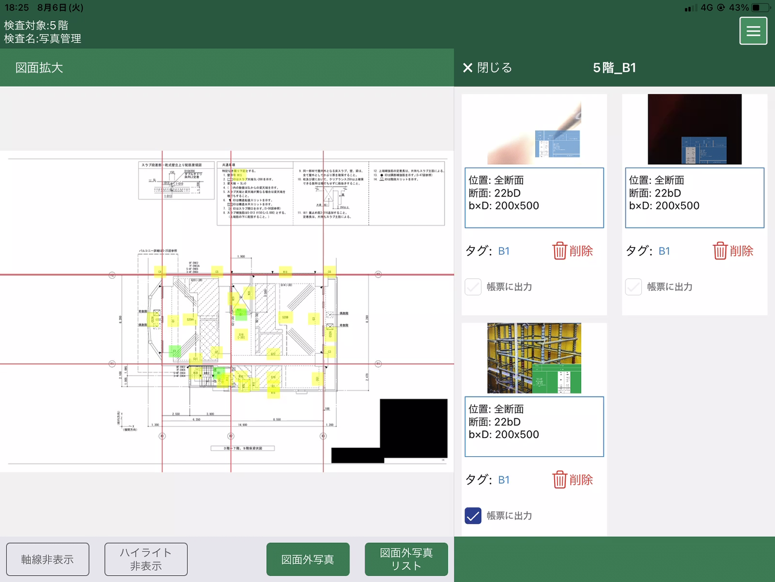Tap the 5階_B1 panel title
775x582 pixels.
(x=615, y=68)
